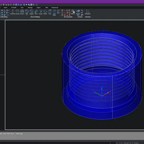Open the Insert ribbon tab
The width and height of the screenshot is (144, 144).
(x=5, y=8)
